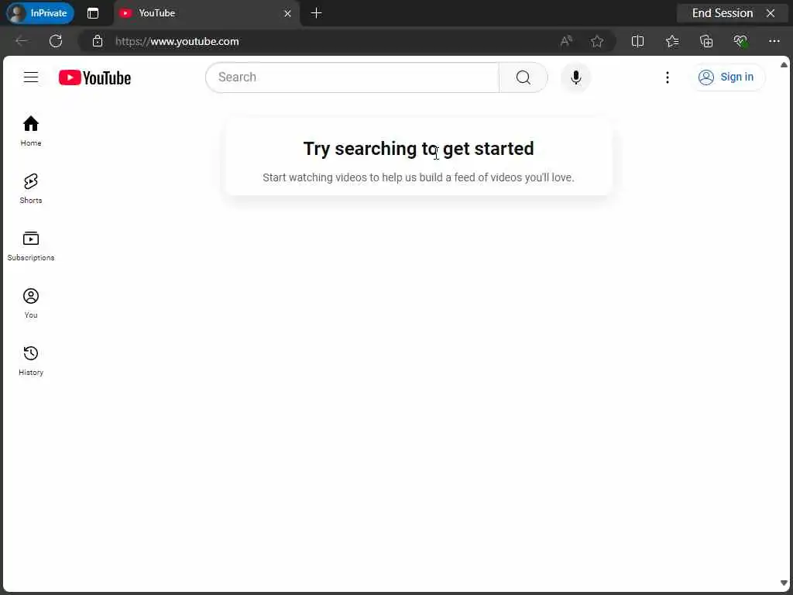Add this page to favorites star
The height and width of the screenshot is (595, 793).
[597, 41]
